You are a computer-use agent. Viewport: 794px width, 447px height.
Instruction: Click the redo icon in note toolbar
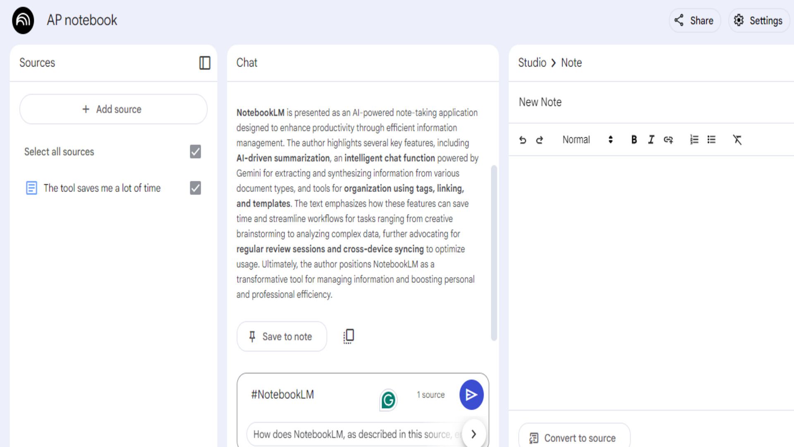(x=540, y=140)
